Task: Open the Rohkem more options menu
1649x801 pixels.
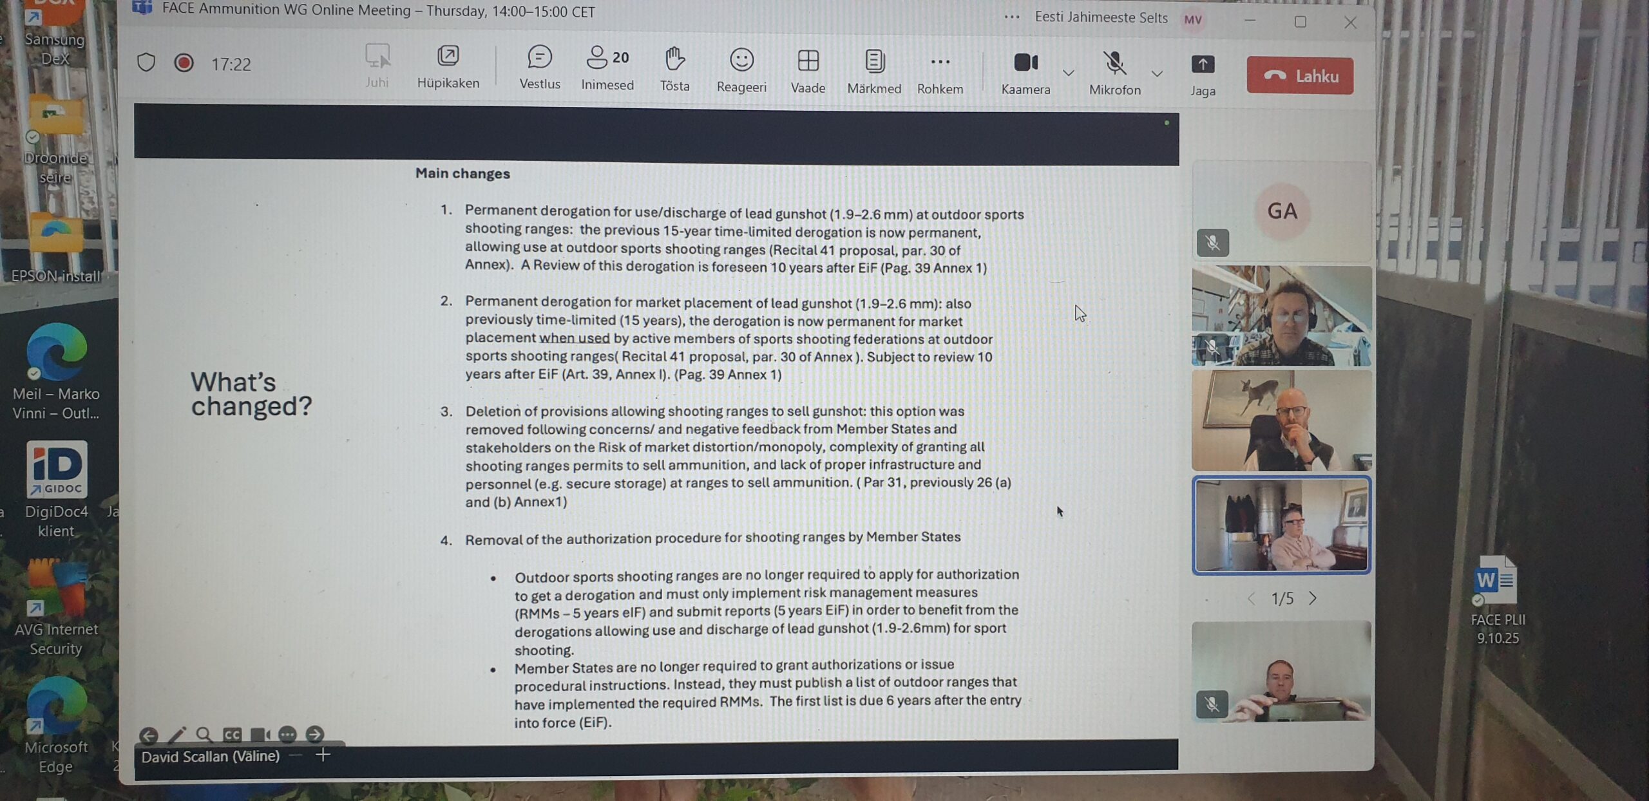Action: point(940,63)
